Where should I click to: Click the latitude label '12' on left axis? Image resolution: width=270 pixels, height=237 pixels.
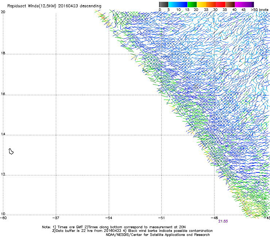[3, 174]
